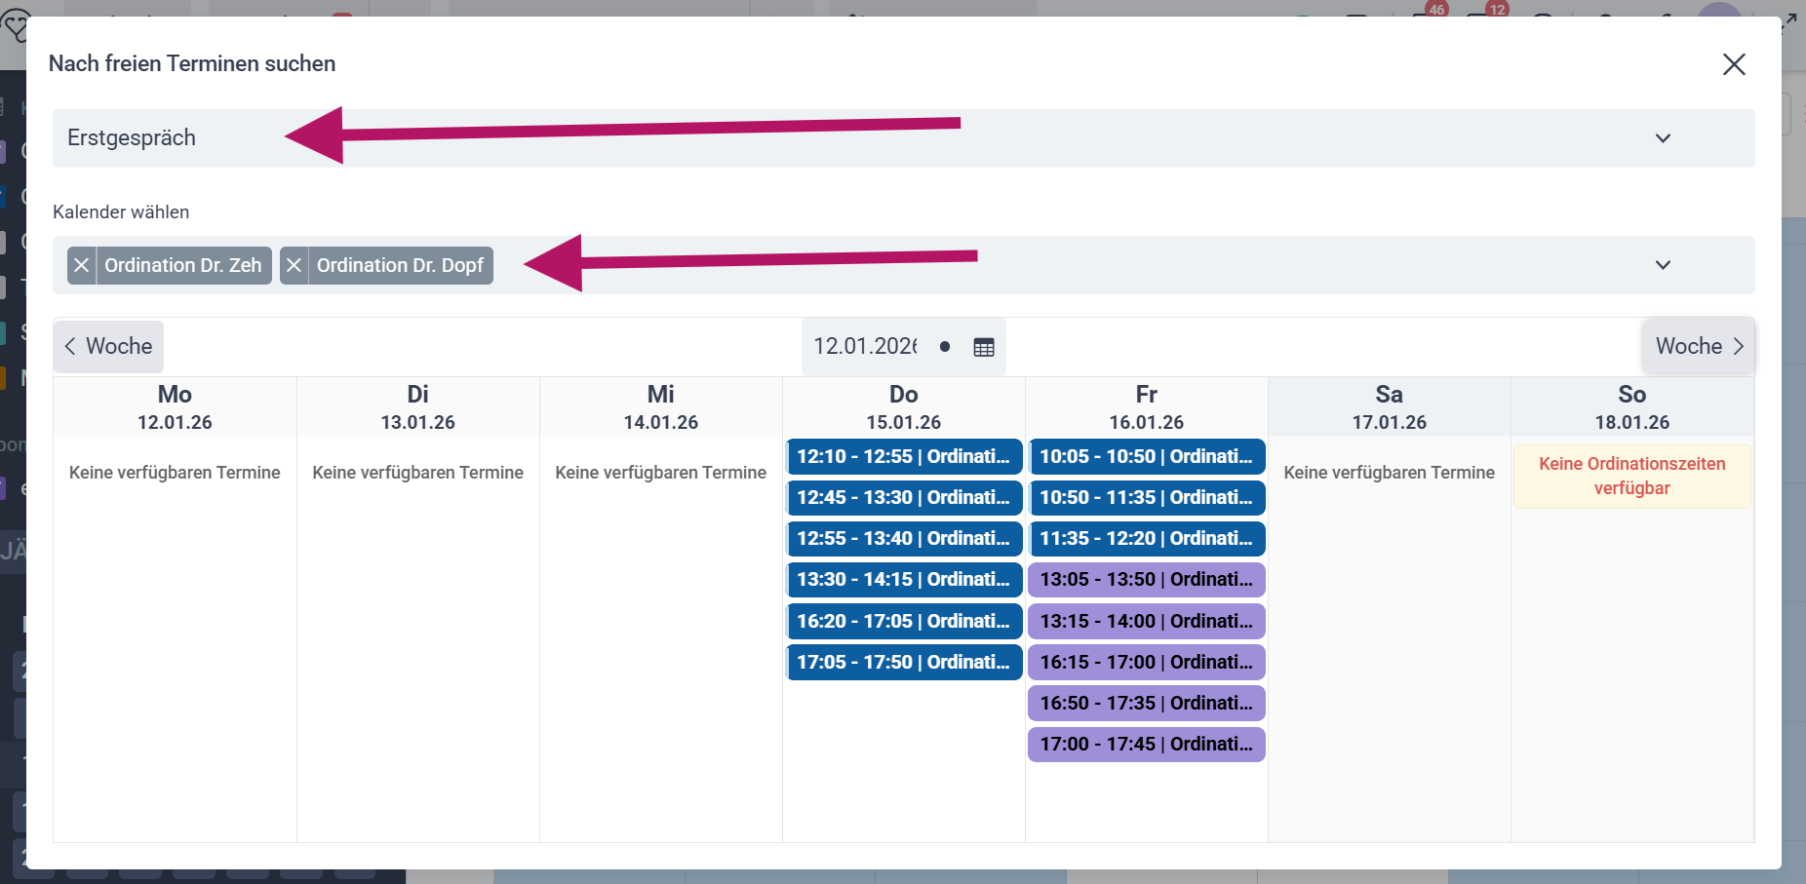Close the Nach freien Terminen suchen dialog

(x=1734, y=64)
